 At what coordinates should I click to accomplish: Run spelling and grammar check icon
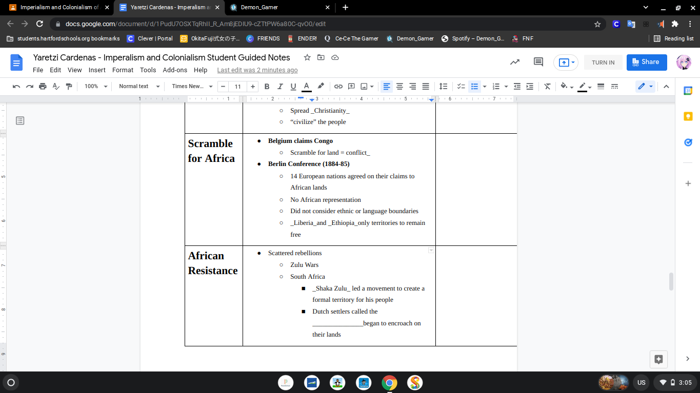pos(56,87)
